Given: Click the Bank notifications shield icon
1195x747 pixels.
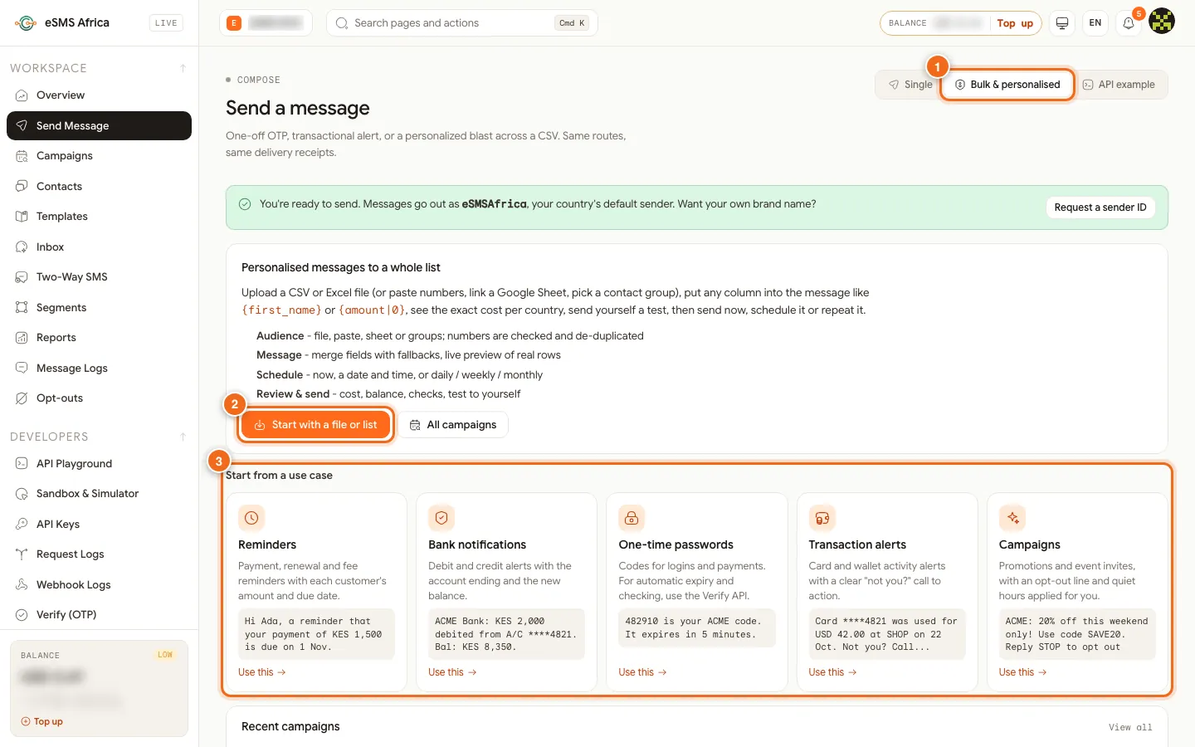Looking at the screenshot, I should coord(441,518).
